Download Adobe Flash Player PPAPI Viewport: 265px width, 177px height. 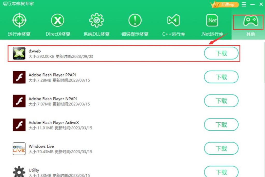click(221, 77)
